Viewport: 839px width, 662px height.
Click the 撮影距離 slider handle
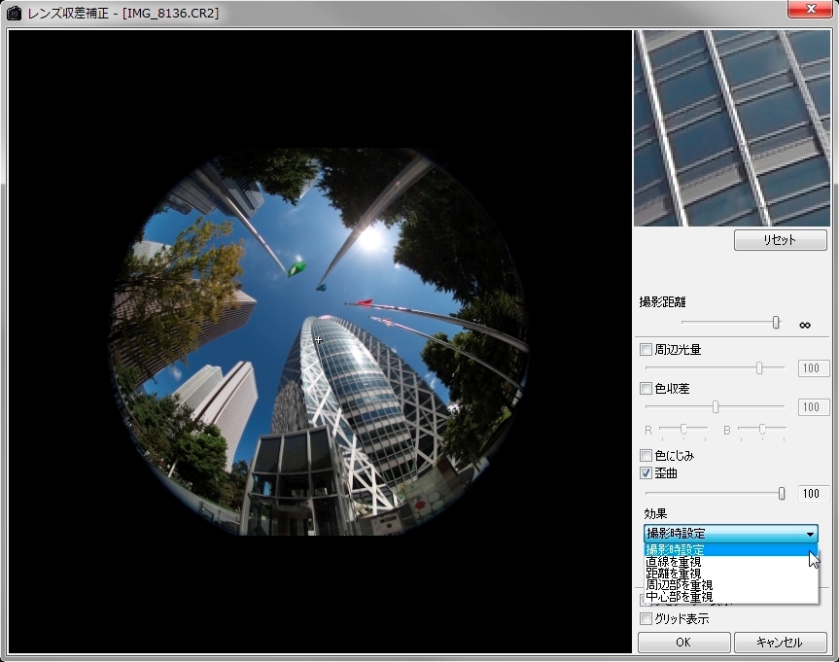tap(776, 322)
